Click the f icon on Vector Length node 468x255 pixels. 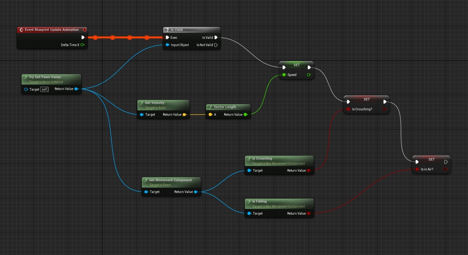point(210,107)
